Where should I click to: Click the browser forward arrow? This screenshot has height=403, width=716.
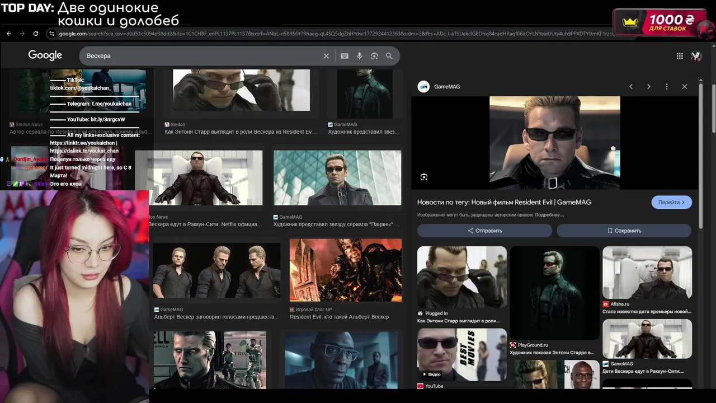pos(22,34)
